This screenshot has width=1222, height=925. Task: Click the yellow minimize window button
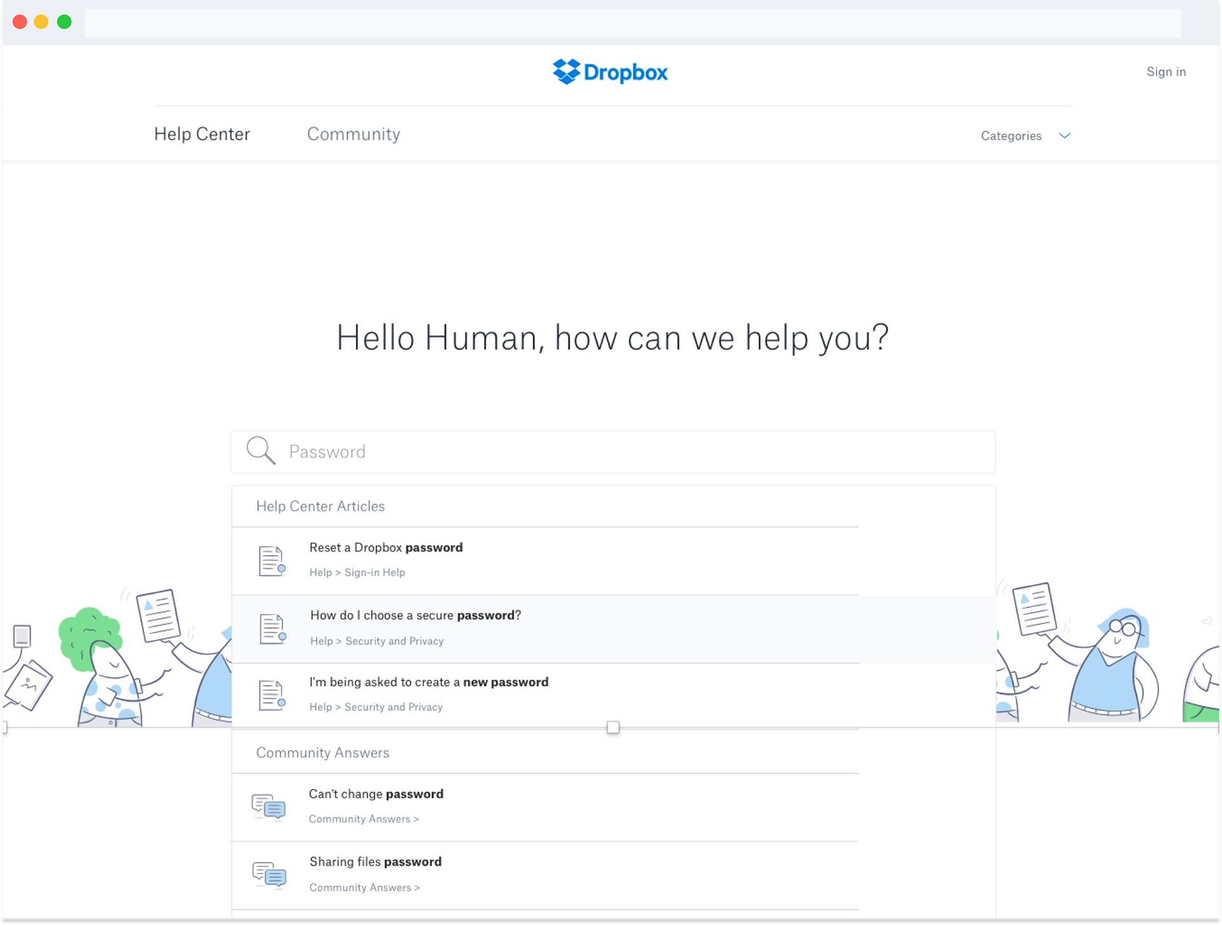41,22
